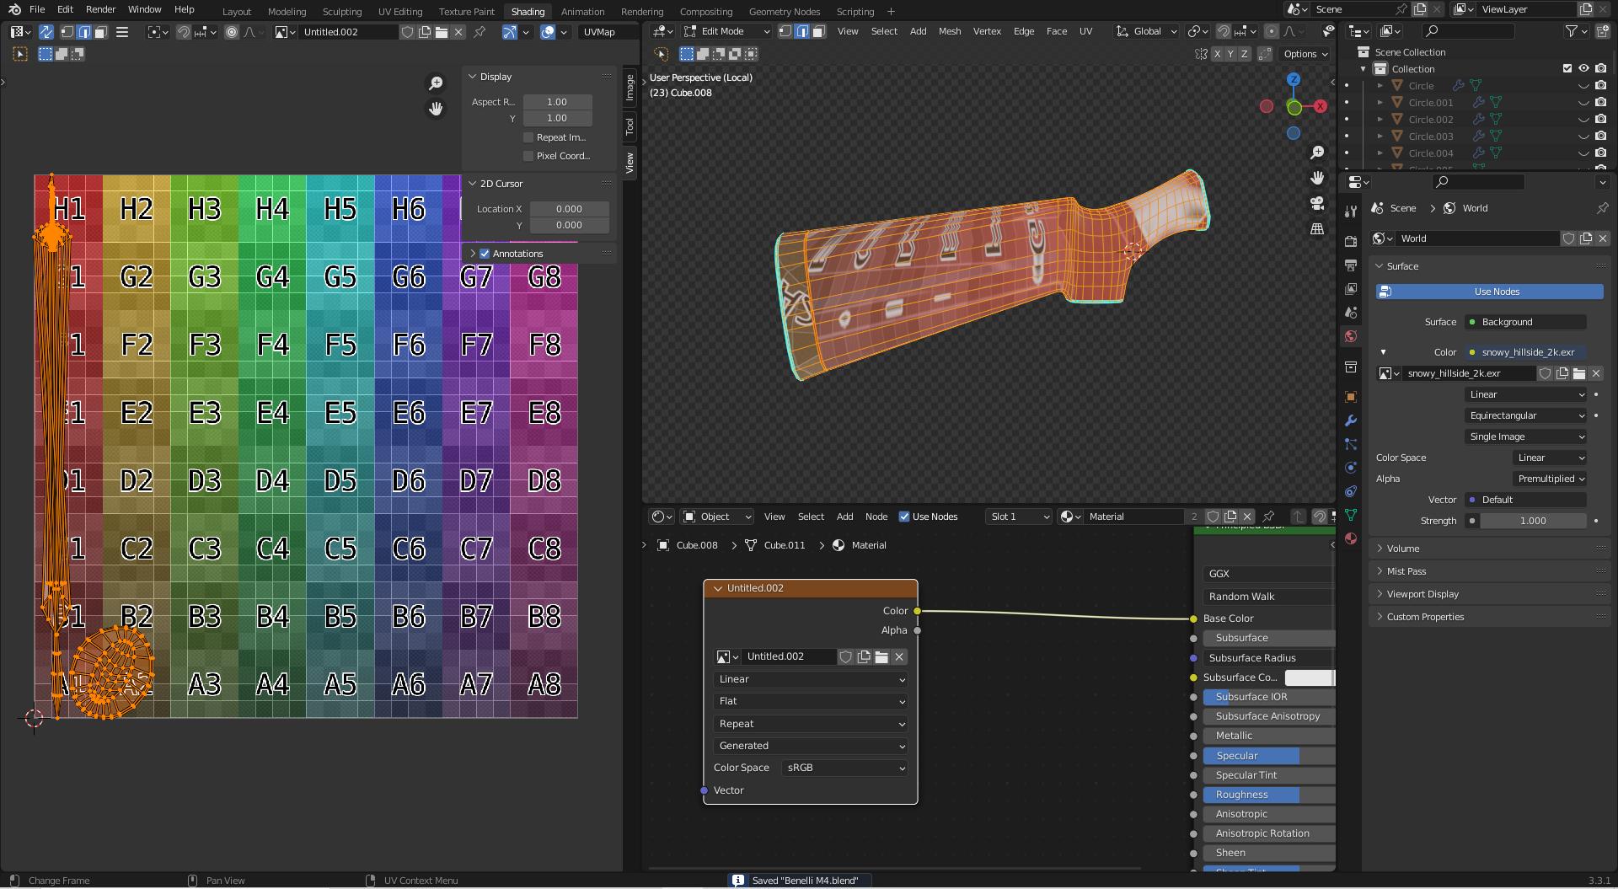The width and height of the screenshot is (1618, 889).
Task: Open the Material properties tab icon
Action: (x=1351, y=538)
